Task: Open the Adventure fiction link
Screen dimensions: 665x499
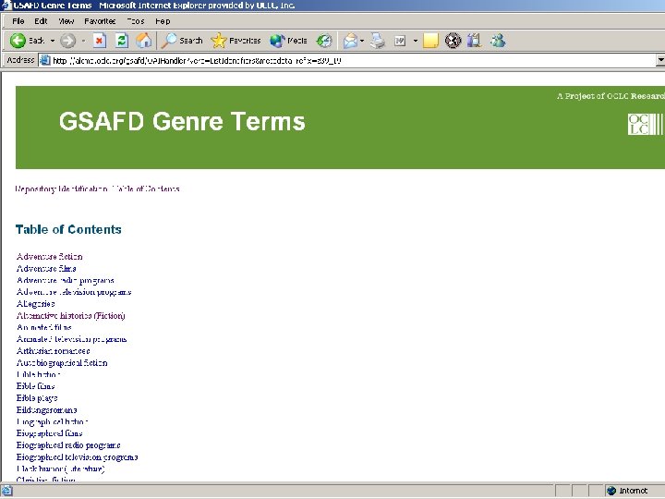Action: tap(49, 257)
